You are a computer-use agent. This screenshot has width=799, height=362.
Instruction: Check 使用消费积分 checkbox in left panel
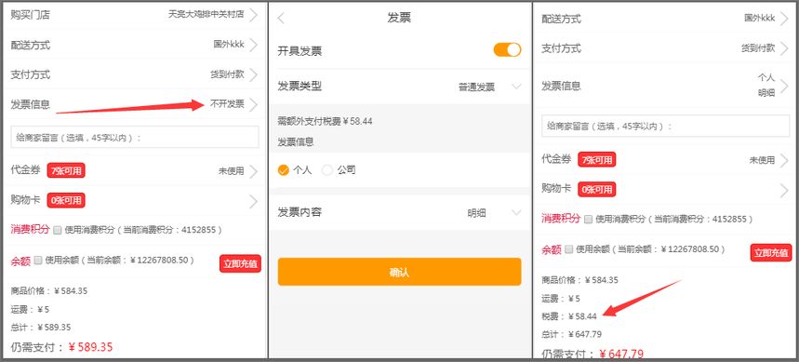coord(57,230)
